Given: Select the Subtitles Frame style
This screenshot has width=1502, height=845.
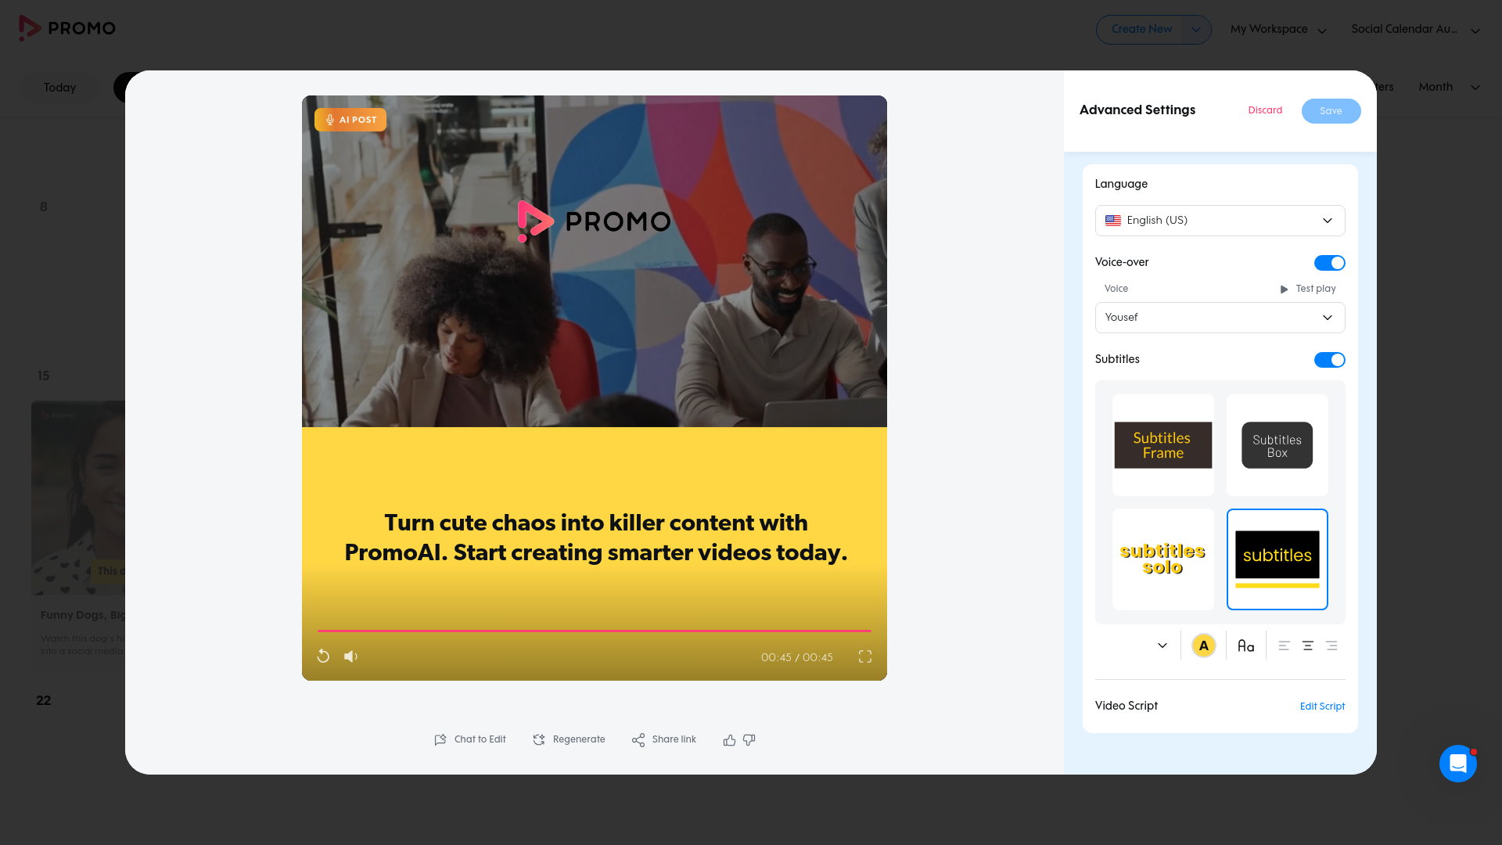Looking at the screenshot, I should tap(1163, 445).
